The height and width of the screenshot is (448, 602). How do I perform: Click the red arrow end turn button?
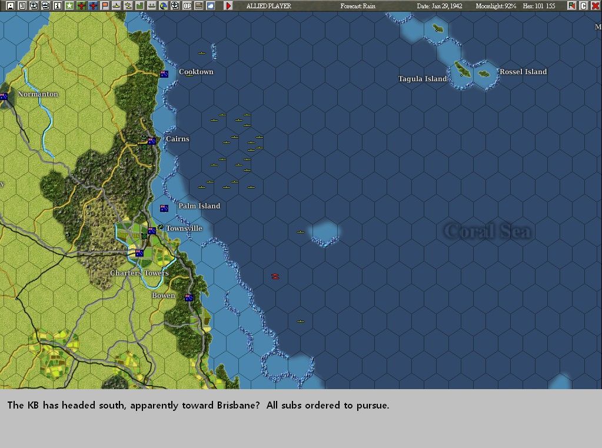[x=228, y=6]
